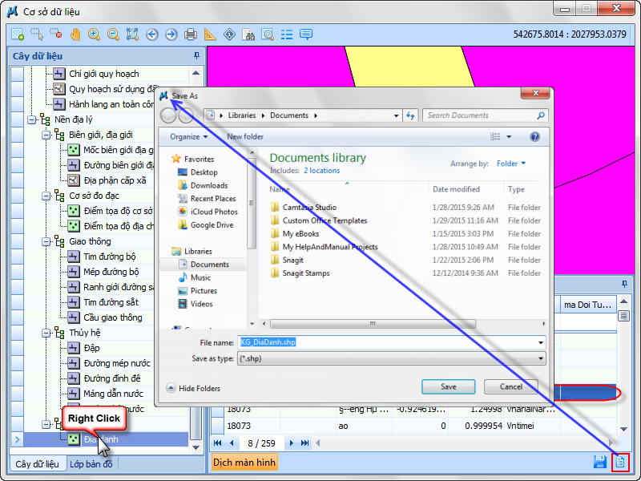Open the Organize menu in Save As
Screen dimensions: 641x481
188,137
